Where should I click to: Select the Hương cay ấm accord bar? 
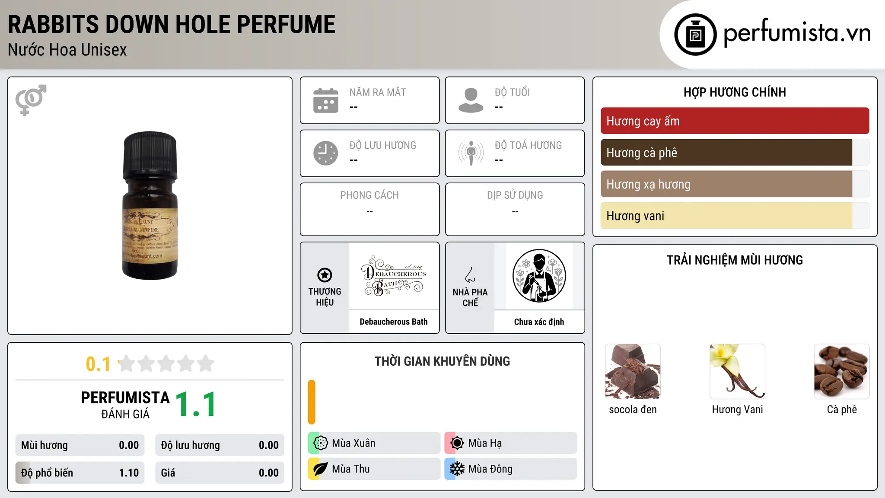click(x=735, y=121)
